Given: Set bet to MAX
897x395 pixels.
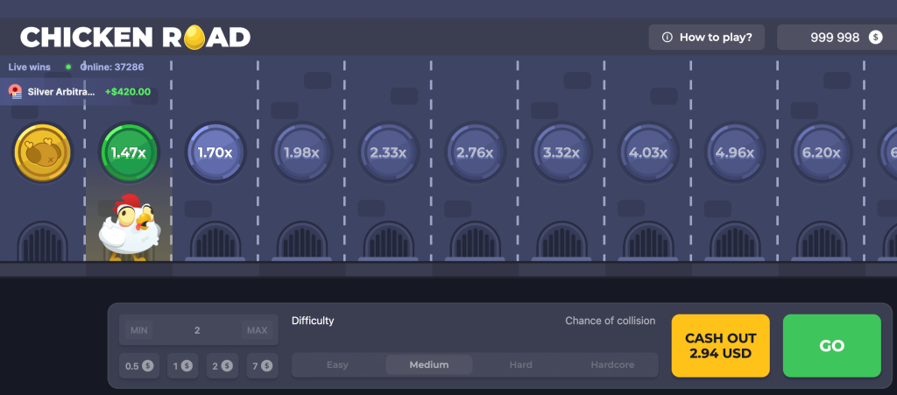Looking at the screenshot, I should [x=258, y=330].
